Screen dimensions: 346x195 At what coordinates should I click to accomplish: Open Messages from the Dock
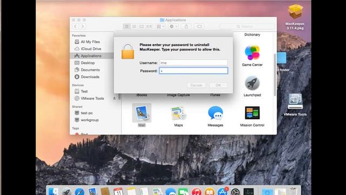point(170,191)
